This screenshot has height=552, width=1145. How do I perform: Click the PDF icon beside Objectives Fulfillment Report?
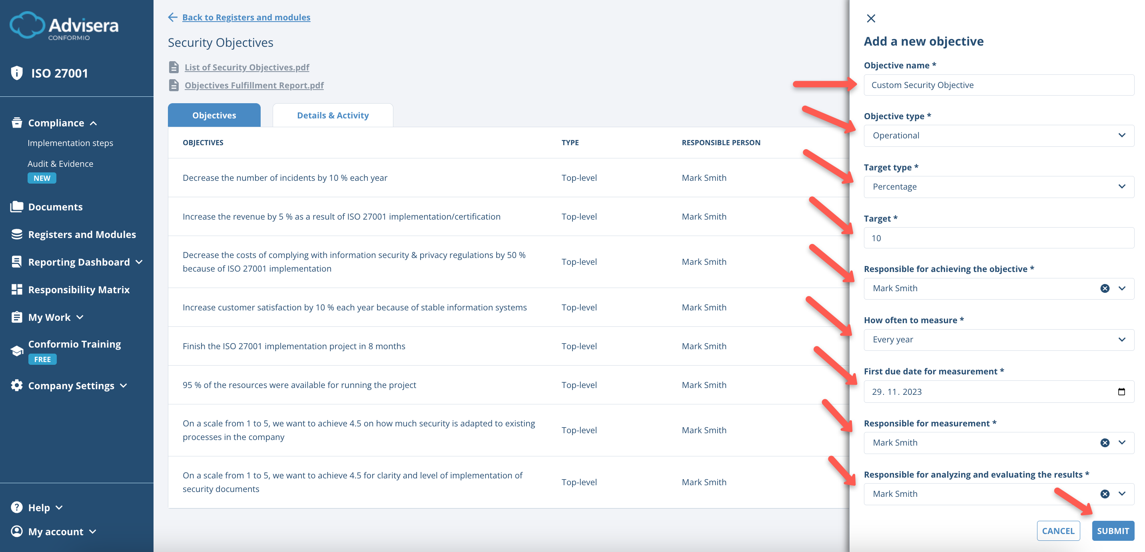click(174, 85)
